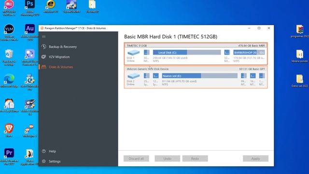
Task: Open the Recycle Bin on desktop
Action: pos(9,57)
